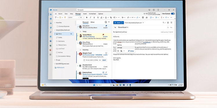
Task: Click Add account link
Action: (59, 67)
